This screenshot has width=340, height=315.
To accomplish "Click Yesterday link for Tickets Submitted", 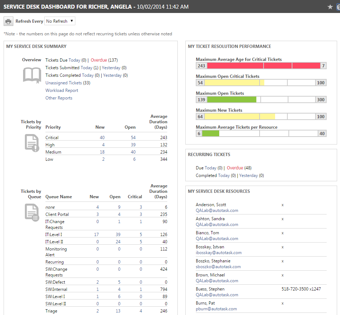I will [111, 68].
